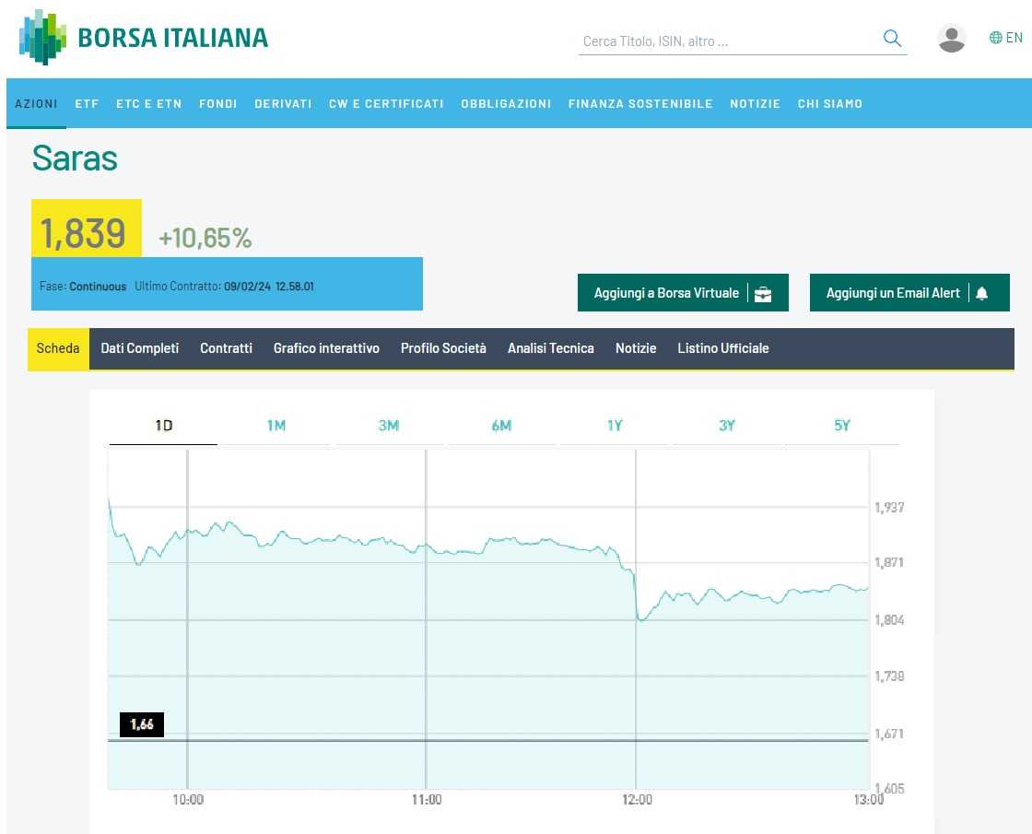Switch language to EN
The image size is (1032, 834).
(x=1014, y=38)
